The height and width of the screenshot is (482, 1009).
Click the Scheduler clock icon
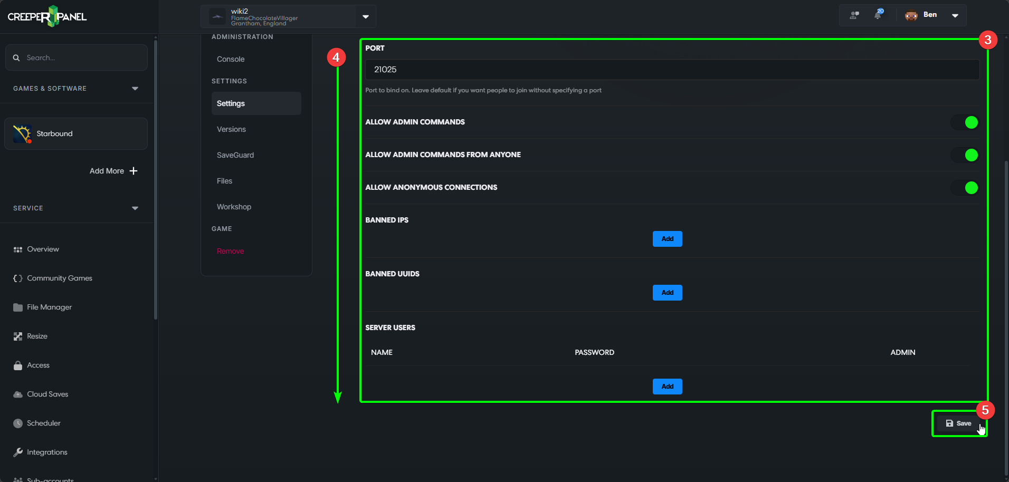coord(18,423)
